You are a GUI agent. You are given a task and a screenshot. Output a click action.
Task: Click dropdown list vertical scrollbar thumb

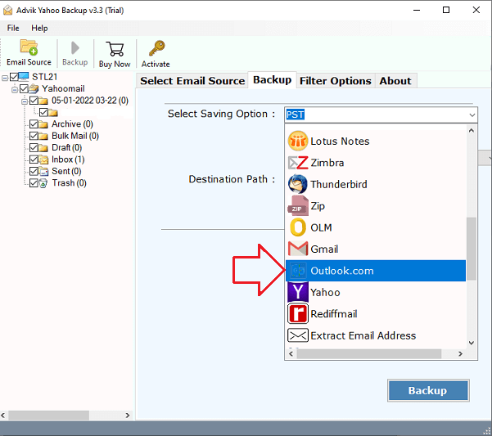point(472,248)
